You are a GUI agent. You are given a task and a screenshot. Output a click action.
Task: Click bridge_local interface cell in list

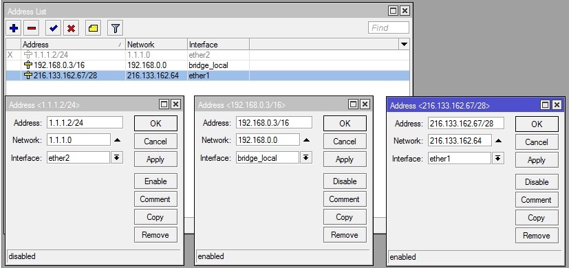coord(219,65)
